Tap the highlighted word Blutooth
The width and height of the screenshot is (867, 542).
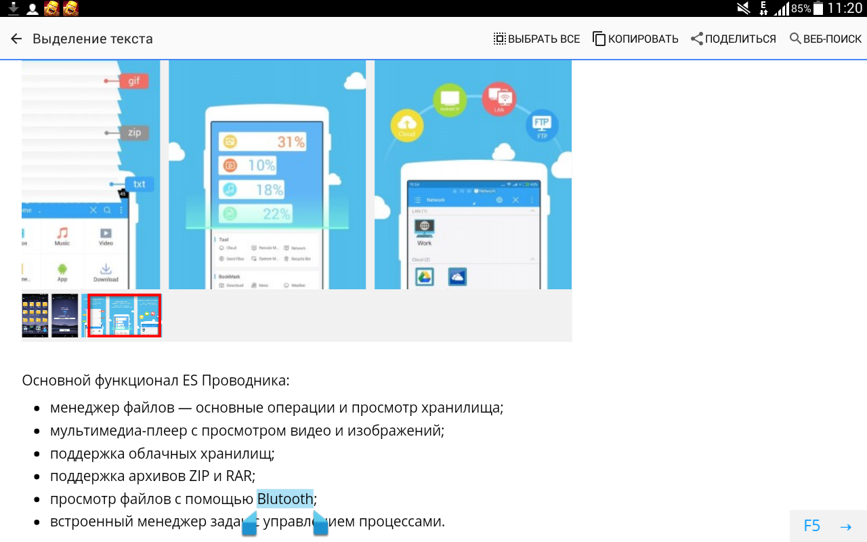(285, 499)
